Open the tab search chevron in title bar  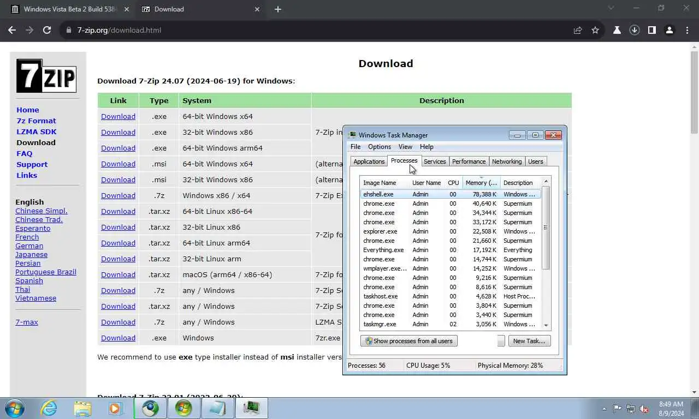611,8
